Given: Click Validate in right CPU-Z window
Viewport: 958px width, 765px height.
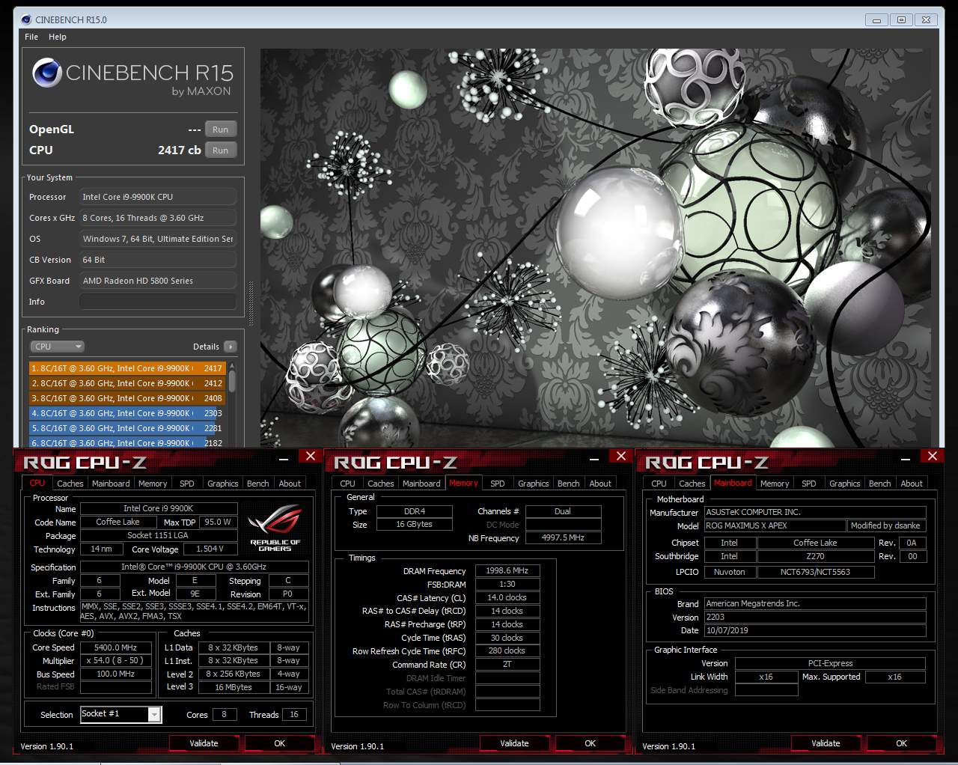Looking at the screenshot, I should tap(826, 743).
